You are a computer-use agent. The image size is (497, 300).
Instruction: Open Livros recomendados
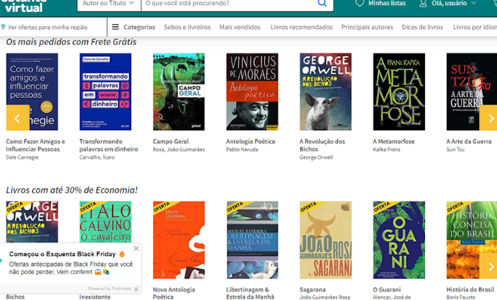click(301, 27)
